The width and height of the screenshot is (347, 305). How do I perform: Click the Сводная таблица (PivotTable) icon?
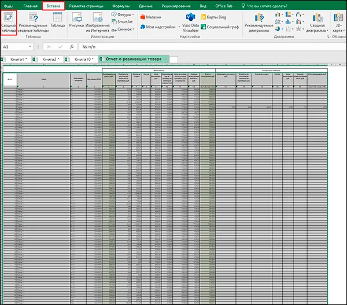click(9, 20)
